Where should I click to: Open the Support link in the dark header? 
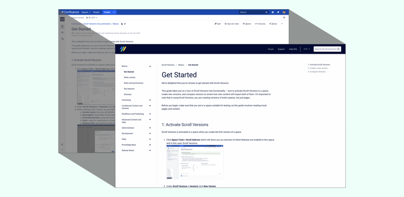tap(281, 49)
